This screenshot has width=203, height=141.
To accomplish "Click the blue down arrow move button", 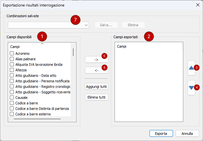I will [x=191, y=88].
